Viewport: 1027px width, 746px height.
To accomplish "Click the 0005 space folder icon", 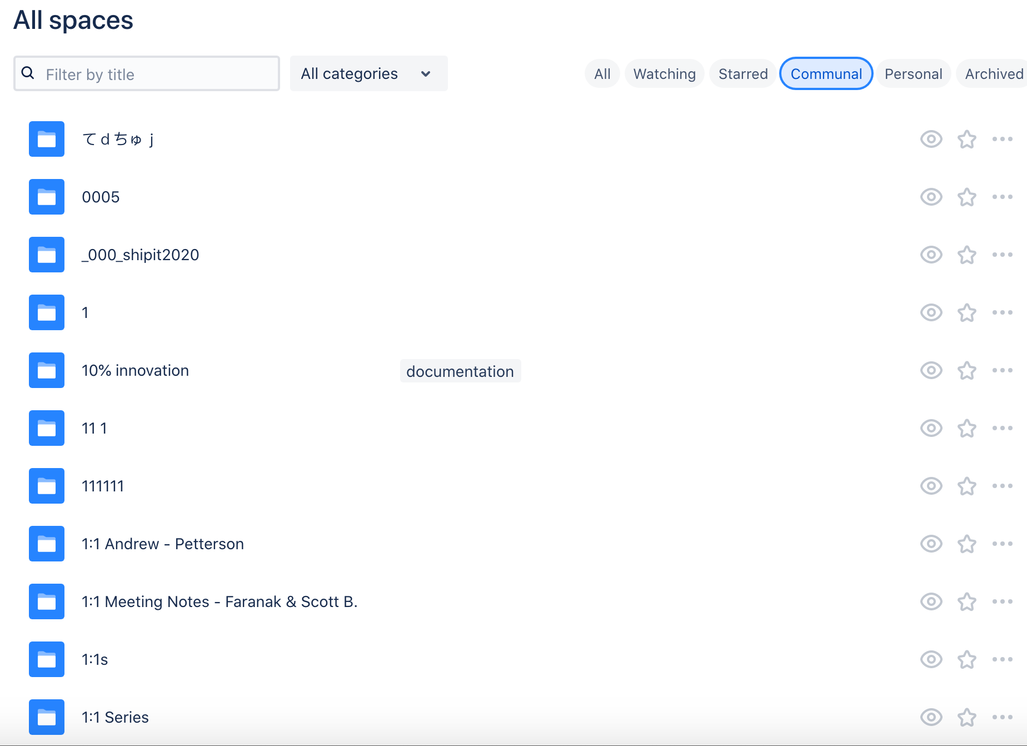I will 46,197.
